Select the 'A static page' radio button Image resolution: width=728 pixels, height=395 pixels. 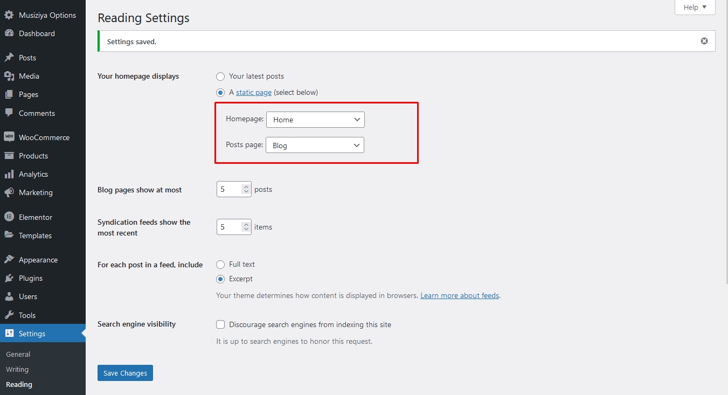[220, 93]
